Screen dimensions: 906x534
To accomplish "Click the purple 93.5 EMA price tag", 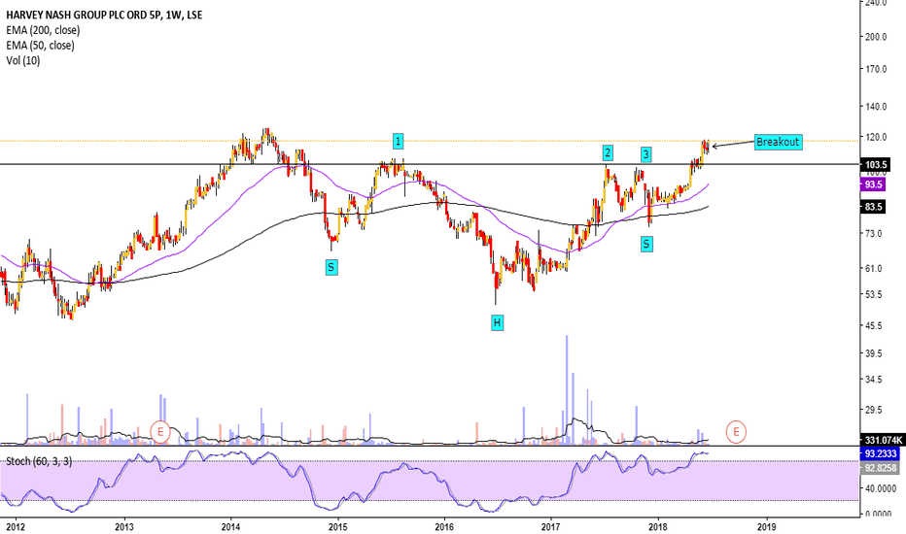I will pos(873,184).
